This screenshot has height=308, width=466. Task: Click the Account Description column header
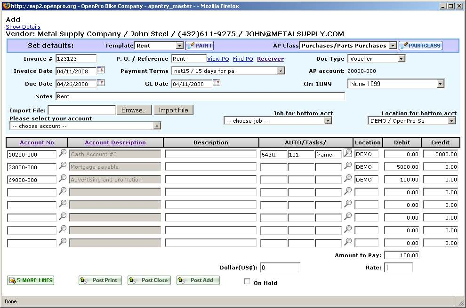(115, 142)
